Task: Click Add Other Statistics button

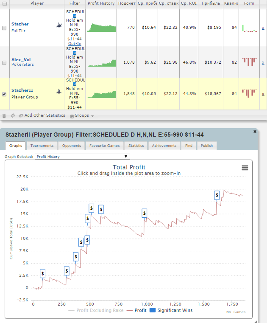Action: pyautogui.click(x=42, y=115)
